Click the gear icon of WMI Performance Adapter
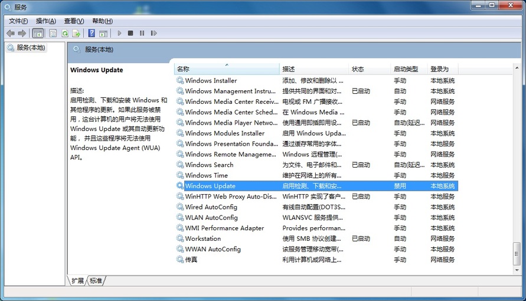This screenshot has height=301, width=526. pos(180,228)
